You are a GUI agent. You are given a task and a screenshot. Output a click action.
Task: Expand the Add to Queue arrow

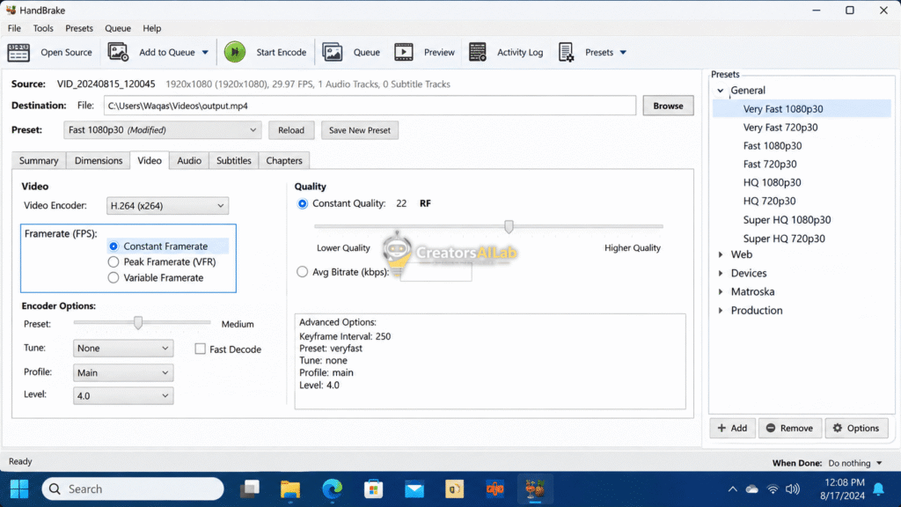tap(205, 52)
